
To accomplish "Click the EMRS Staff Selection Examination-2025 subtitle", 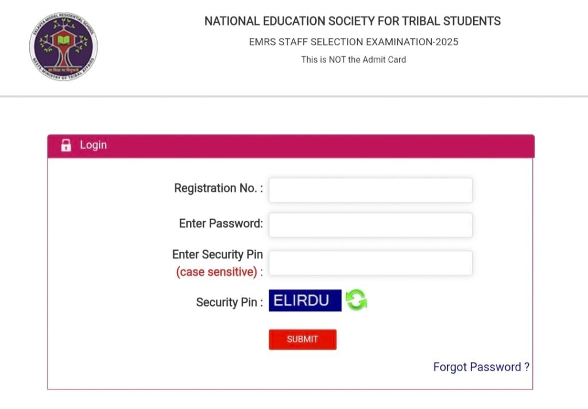I will pos(353,42).
